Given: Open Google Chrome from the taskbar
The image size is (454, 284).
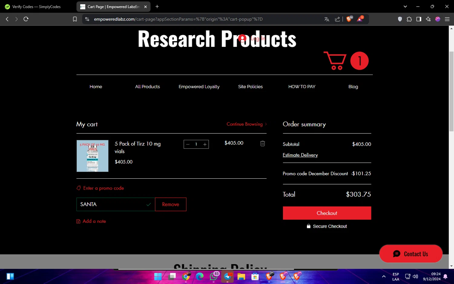Looking at the screenshot, I should point(186,276).
